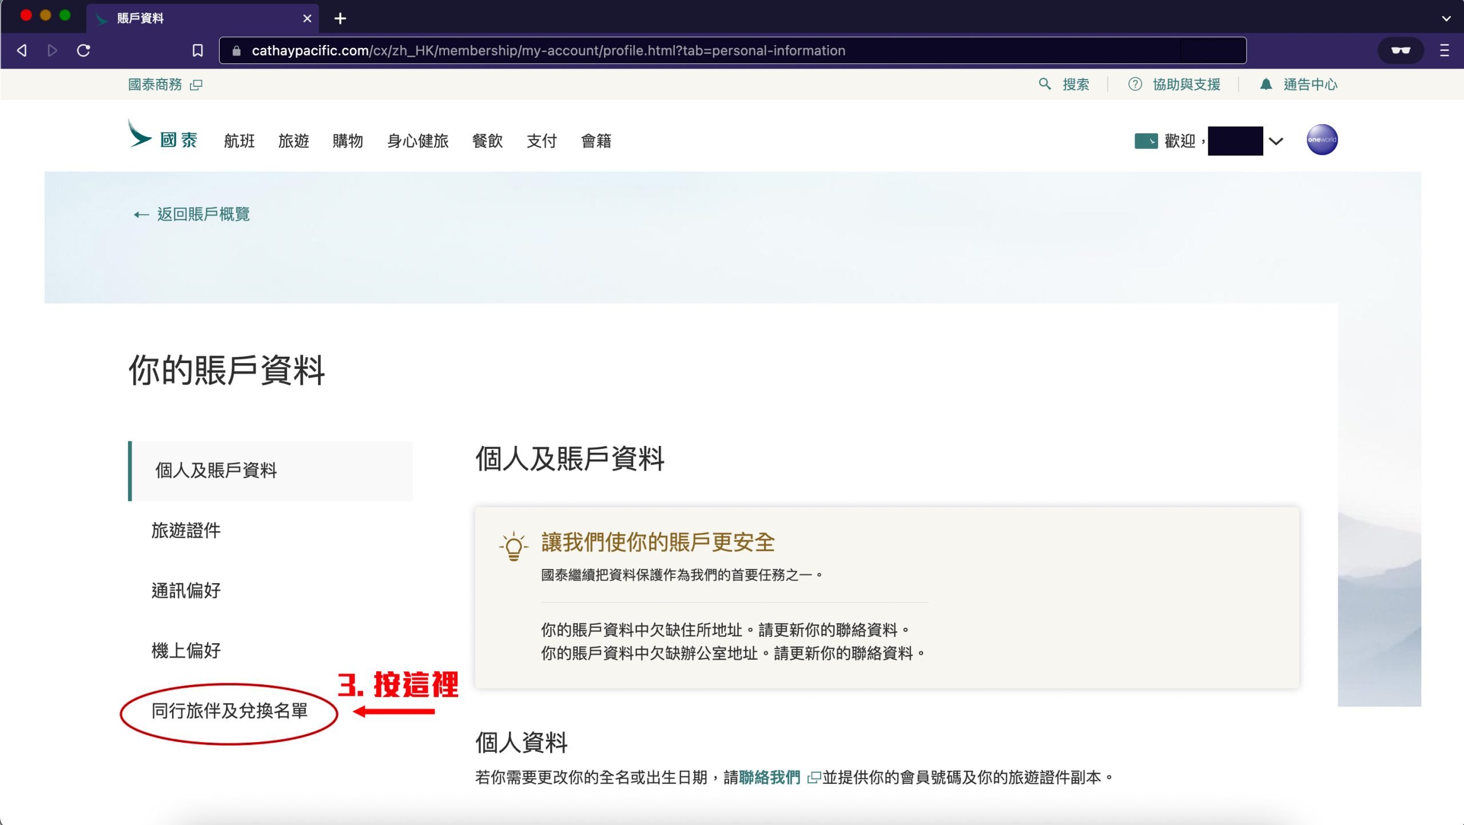Click the text about missing 辦公室地址

pyautogui.click(x=733, y=653)
